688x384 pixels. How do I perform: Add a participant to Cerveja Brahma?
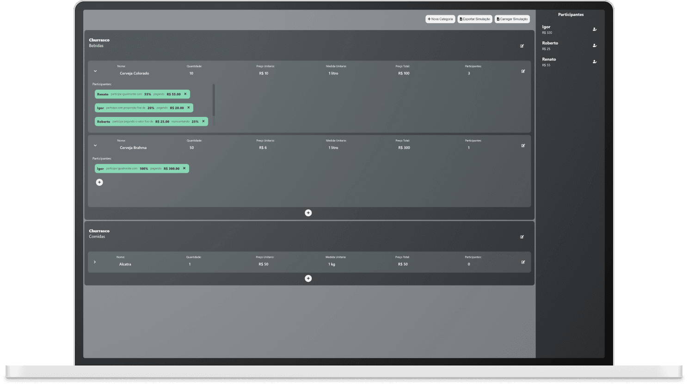coord(99,182)
